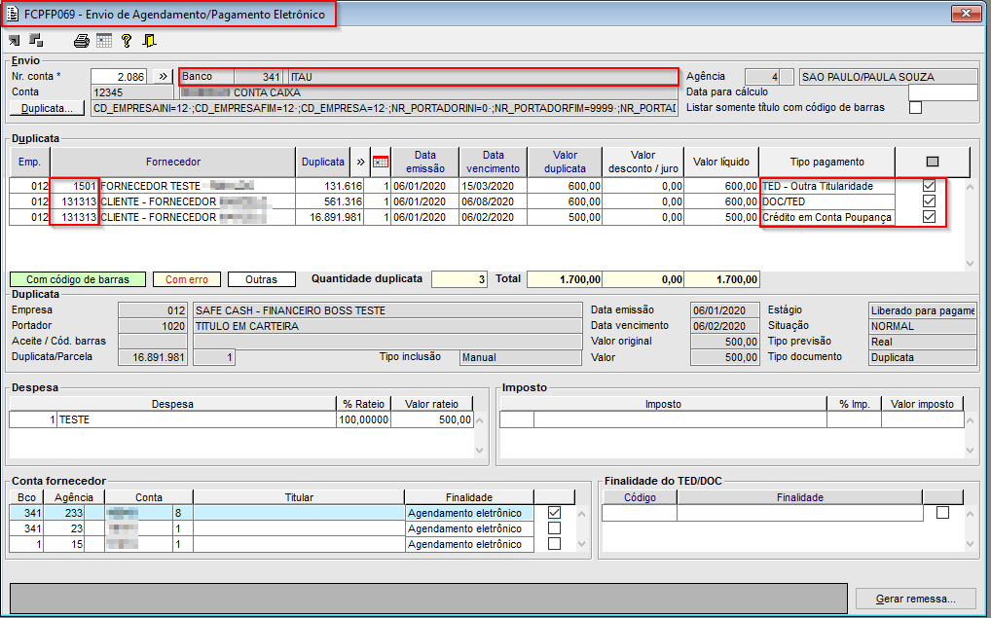This screenshot has width=991, height=618.
Task: Click the Finalidade TED/DOC scroll down arrow
Action: (971, 543)
